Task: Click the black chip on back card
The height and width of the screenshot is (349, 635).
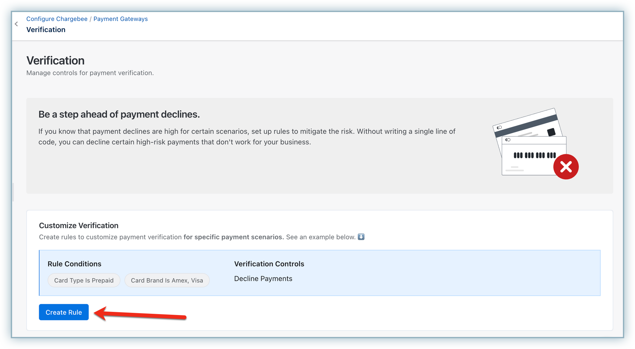Action: pyautogui.click(x=551, y=132)
